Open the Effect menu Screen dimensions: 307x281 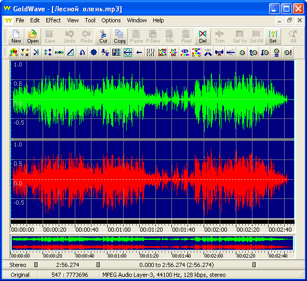click(x=54, y=20)
